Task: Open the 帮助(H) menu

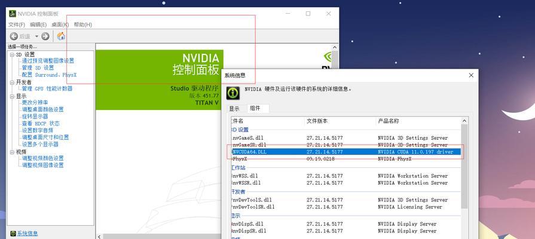Action: click(x=83, y=24)
